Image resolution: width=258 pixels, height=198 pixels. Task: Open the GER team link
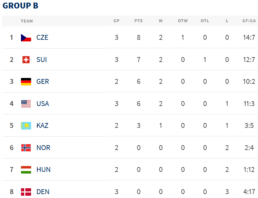43,82
